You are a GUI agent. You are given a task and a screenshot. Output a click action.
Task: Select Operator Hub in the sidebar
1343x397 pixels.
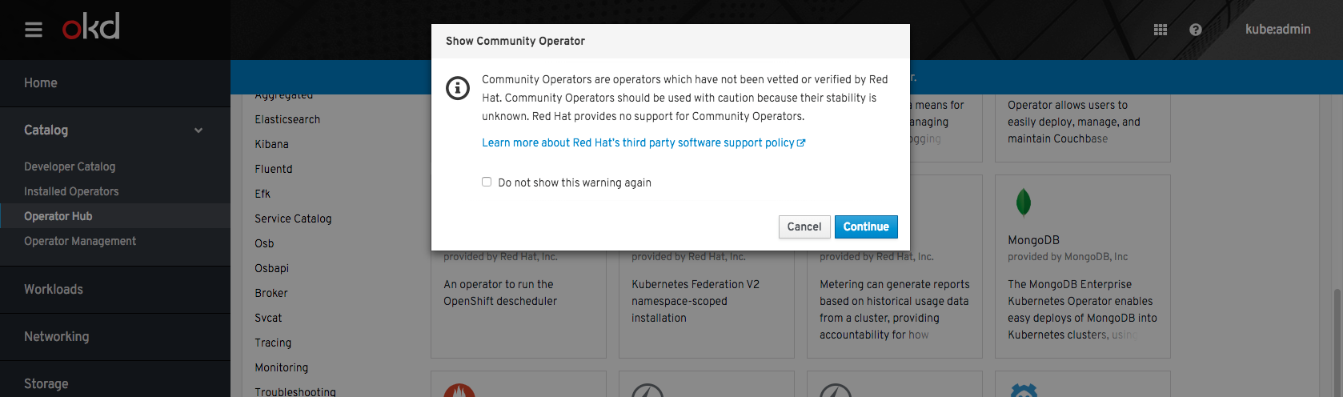pyautogui.click(x=115, y=216)
